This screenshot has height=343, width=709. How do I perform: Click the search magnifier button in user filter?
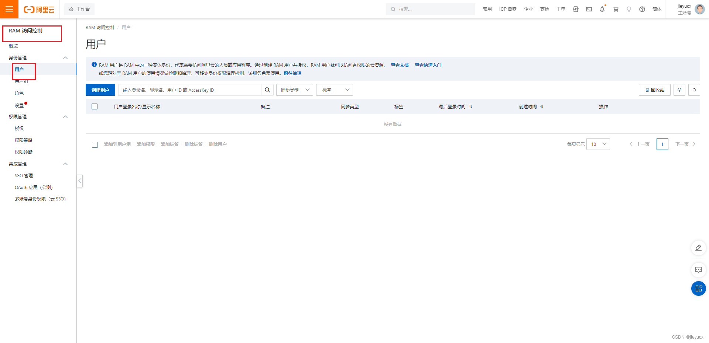pos(267,90)
